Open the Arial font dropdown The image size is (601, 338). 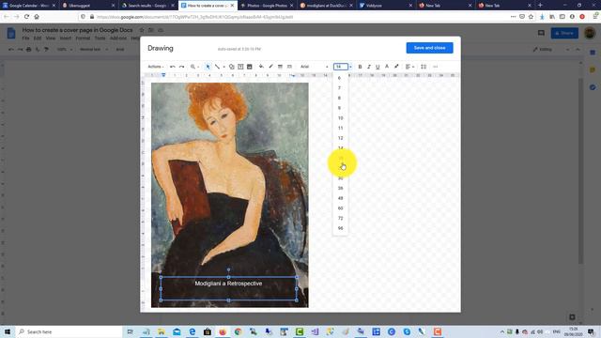(314, 67)
